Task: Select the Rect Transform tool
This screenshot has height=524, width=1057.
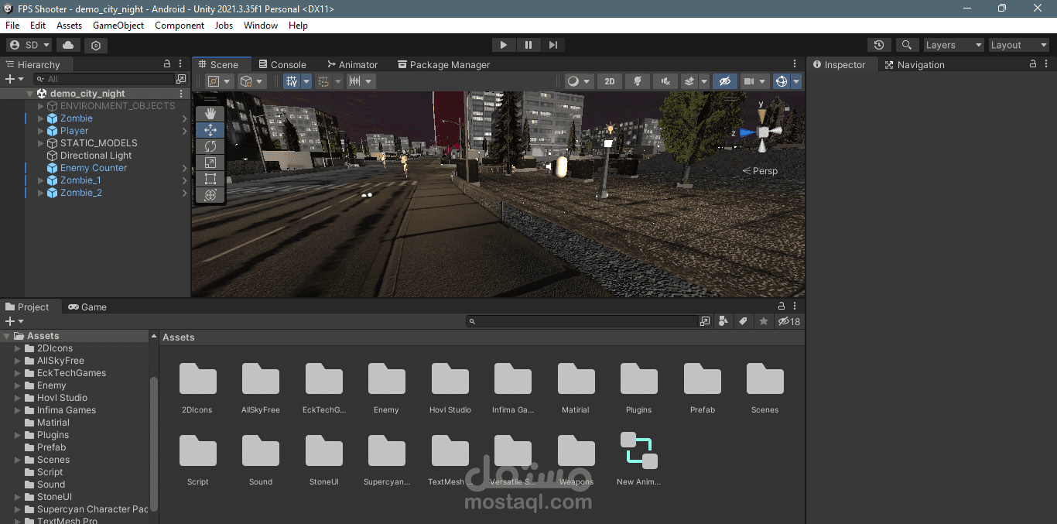Action: (x=210, y=179)
